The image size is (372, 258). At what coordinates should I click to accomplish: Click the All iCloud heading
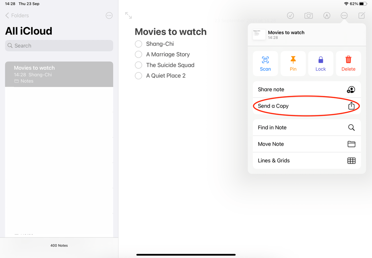[x=29, y=31]
